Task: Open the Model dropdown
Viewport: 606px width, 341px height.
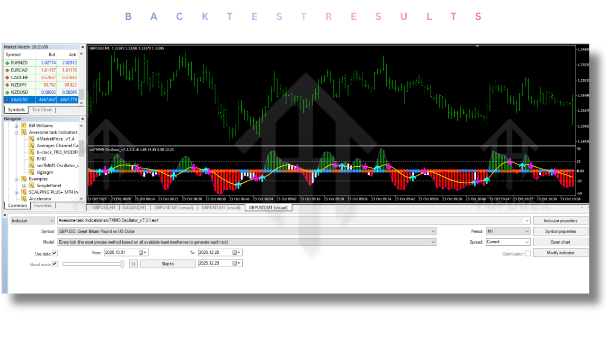Action: point(433,242)
